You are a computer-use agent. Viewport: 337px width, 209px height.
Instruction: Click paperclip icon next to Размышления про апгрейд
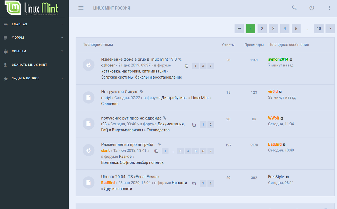[160, 145]
